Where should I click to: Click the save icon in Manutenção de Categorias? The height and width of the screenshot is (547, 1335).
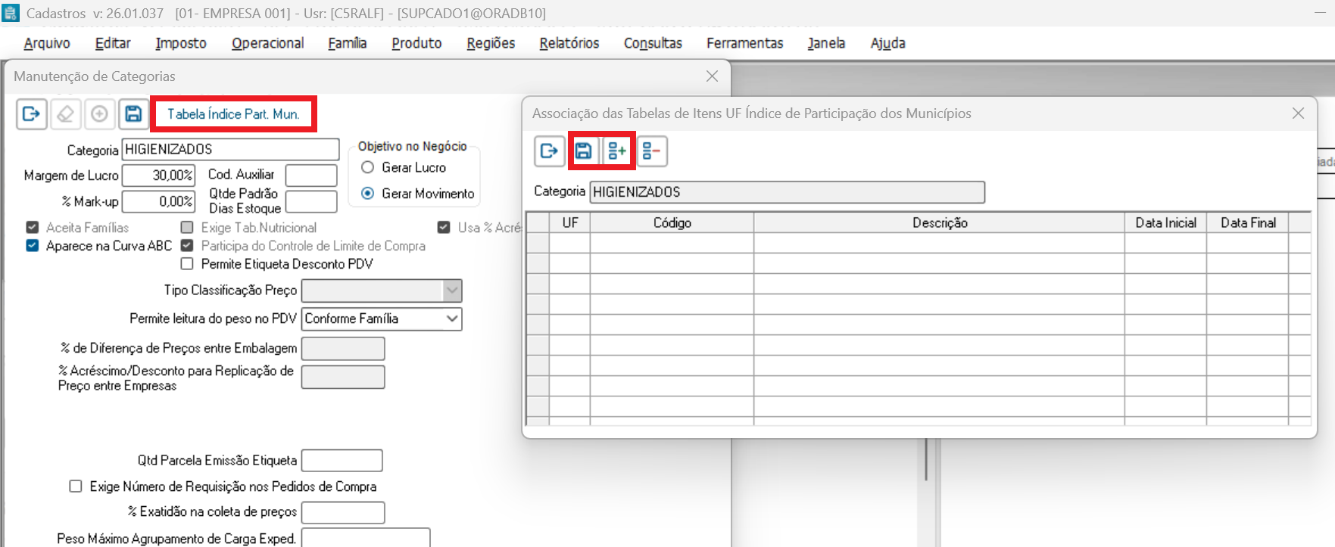pyautogui.click(x=133, y=114)
